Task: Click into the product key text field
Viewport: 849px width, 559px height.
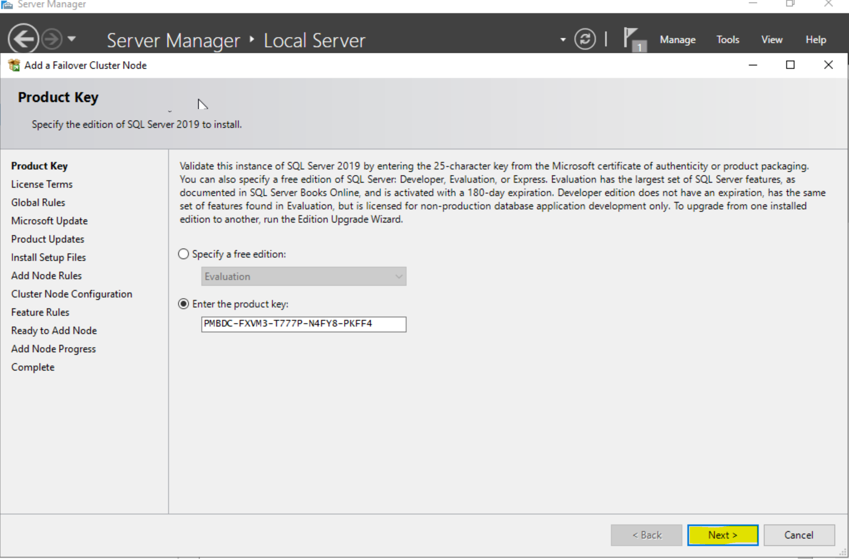Action: [304, 324]
